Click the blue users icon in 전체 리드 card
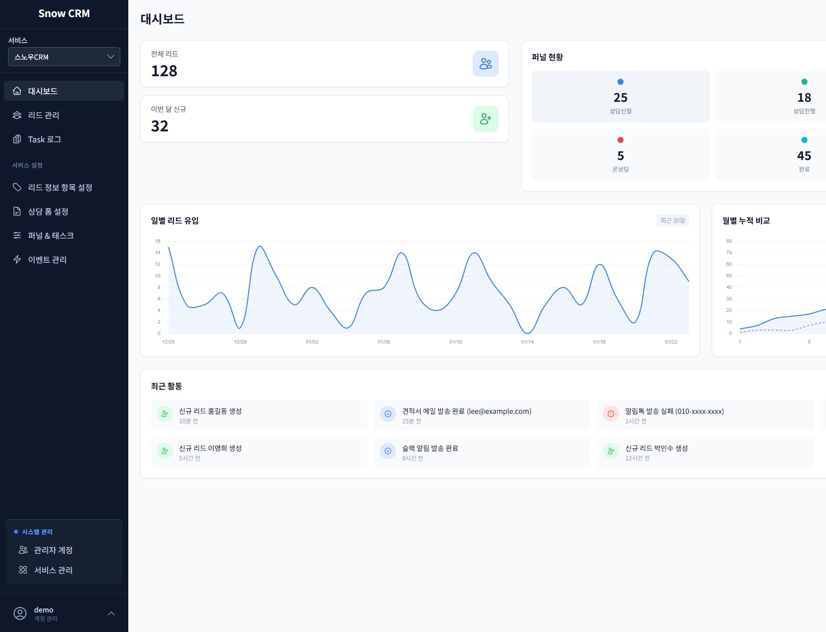Image resolution: width=826 pixels, height=632 pixels. [x=485, y=64]
